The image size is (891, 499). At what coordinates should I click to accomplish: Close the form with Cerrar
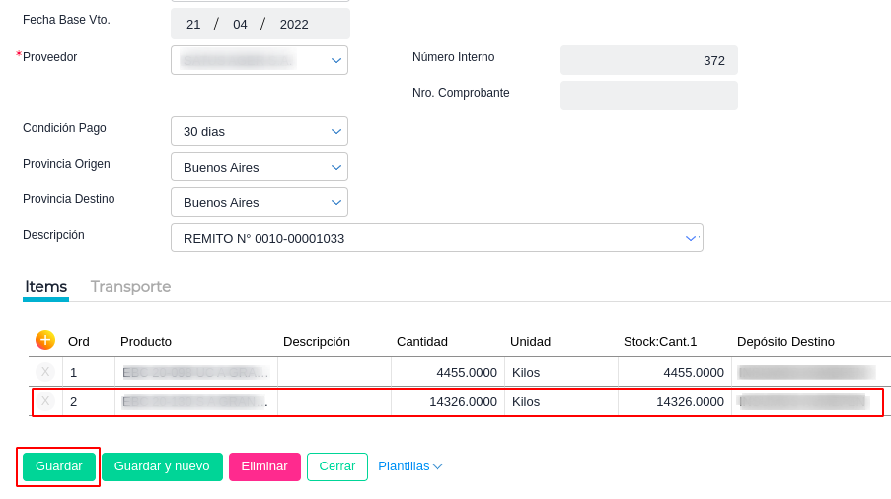coord(336,466)
